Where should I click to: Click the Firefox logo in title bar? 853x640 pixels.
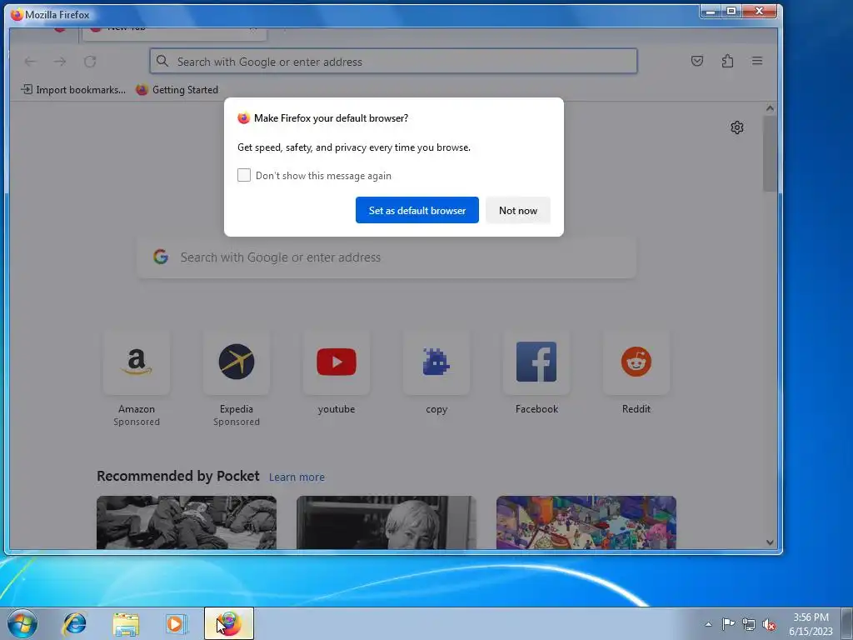click(x=17, y=15)
